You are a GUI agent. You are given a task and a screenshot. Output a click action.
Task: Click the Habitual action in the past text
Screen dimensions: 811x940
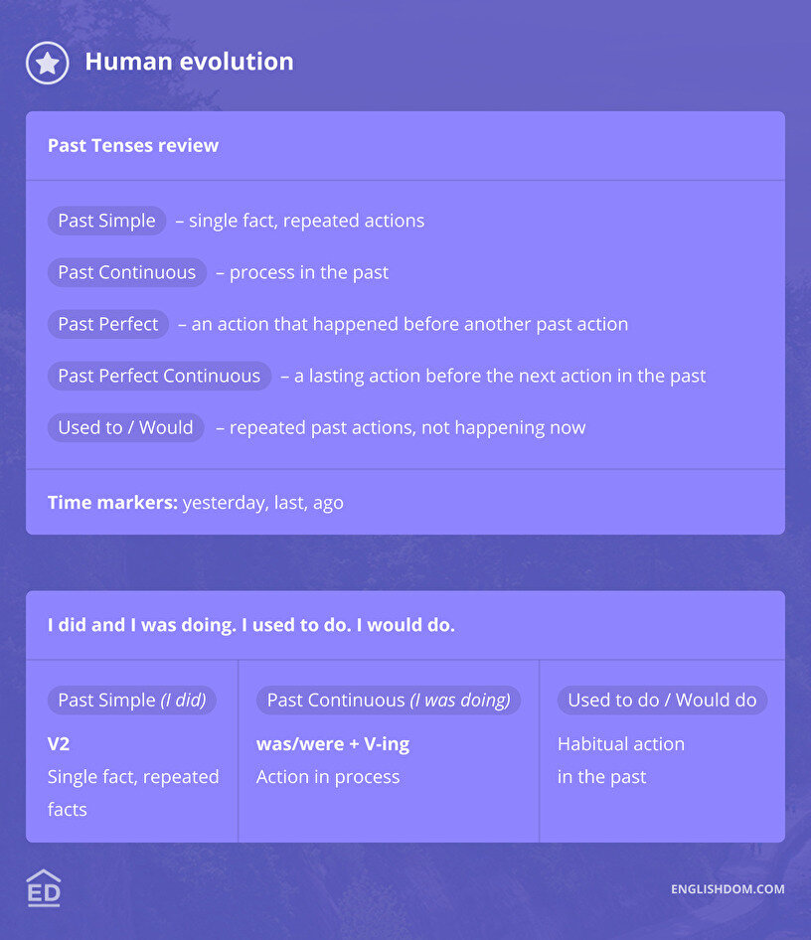(x=620, y=760)
